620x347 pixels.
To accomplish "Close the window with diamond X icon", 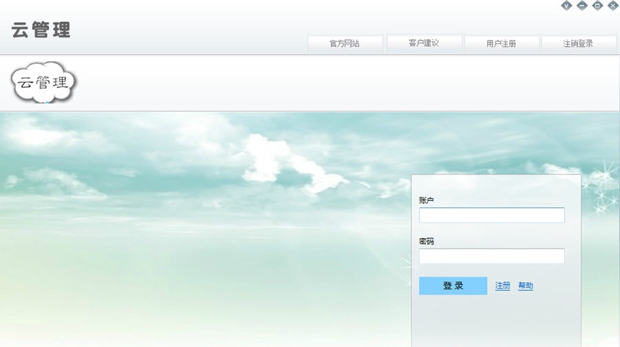I will click(x=613, y=6).
